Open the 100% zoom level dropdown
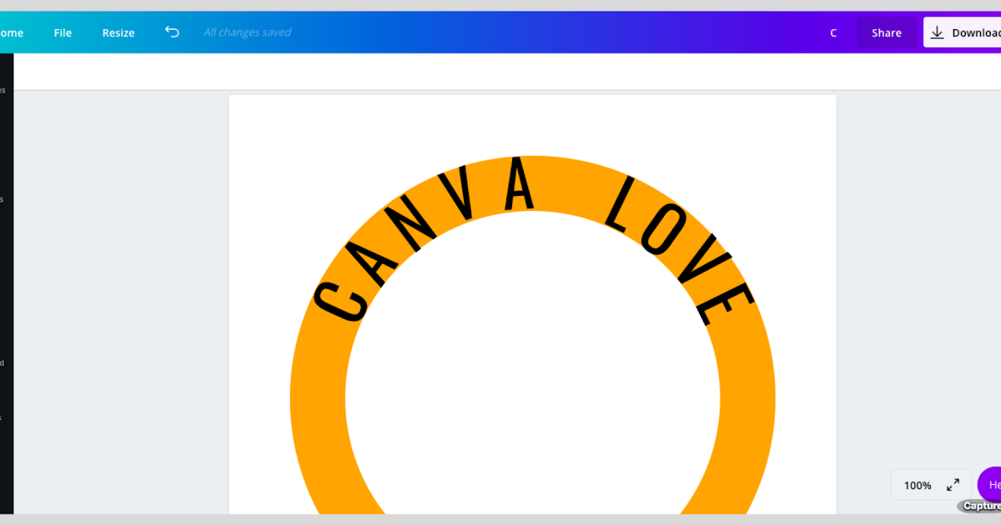 [x=918, y=485]
